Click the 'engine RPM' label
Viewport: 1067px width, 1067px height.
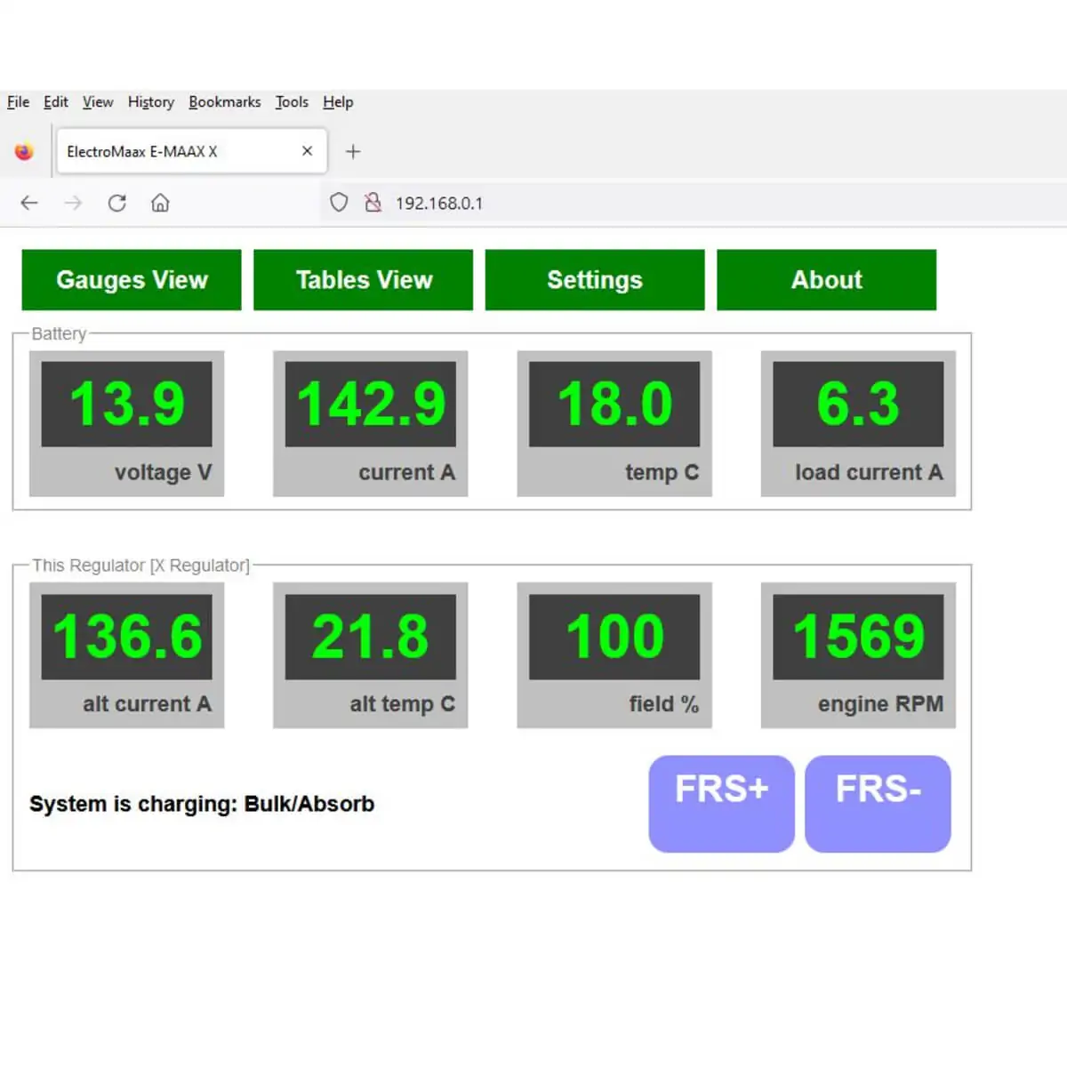tap(880, 704)
